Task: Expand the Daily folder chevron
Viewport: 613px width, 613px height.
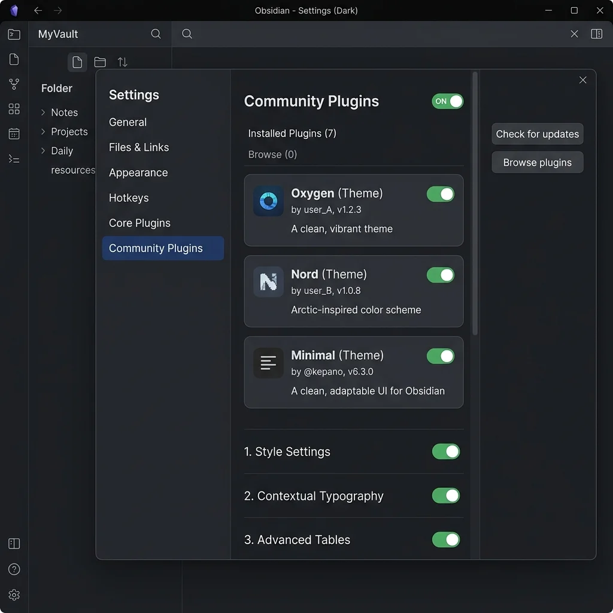Action: pyautogui.click(x=43, y=151)
